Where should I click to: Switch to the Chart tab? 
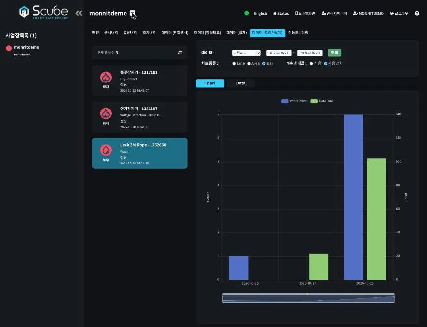(210, 83)
